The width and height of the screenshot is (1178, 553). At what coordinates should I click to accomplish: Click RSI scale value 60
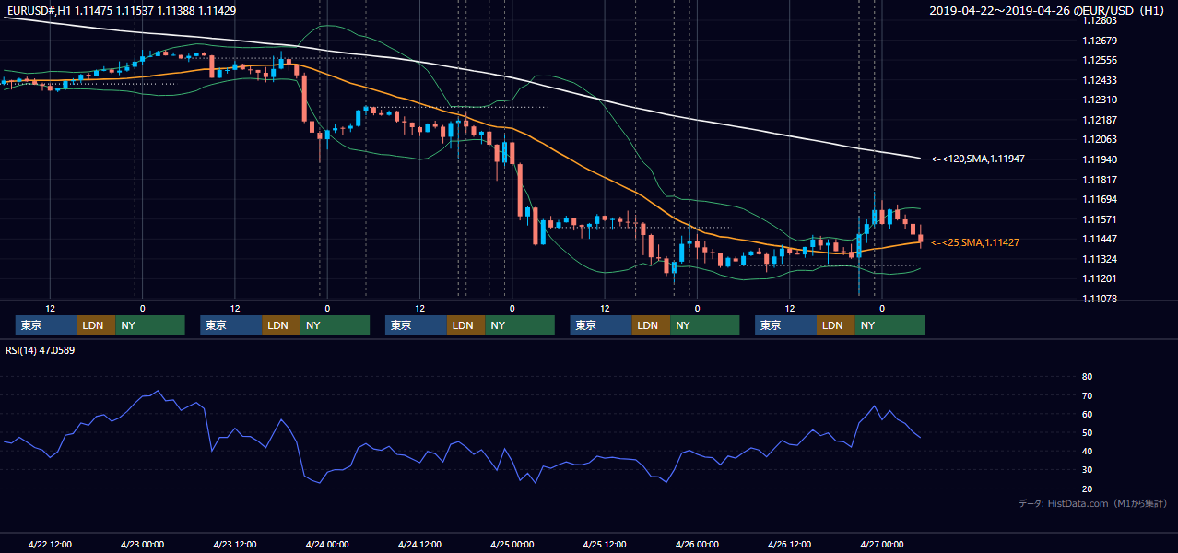click(x=1087, y=414)
